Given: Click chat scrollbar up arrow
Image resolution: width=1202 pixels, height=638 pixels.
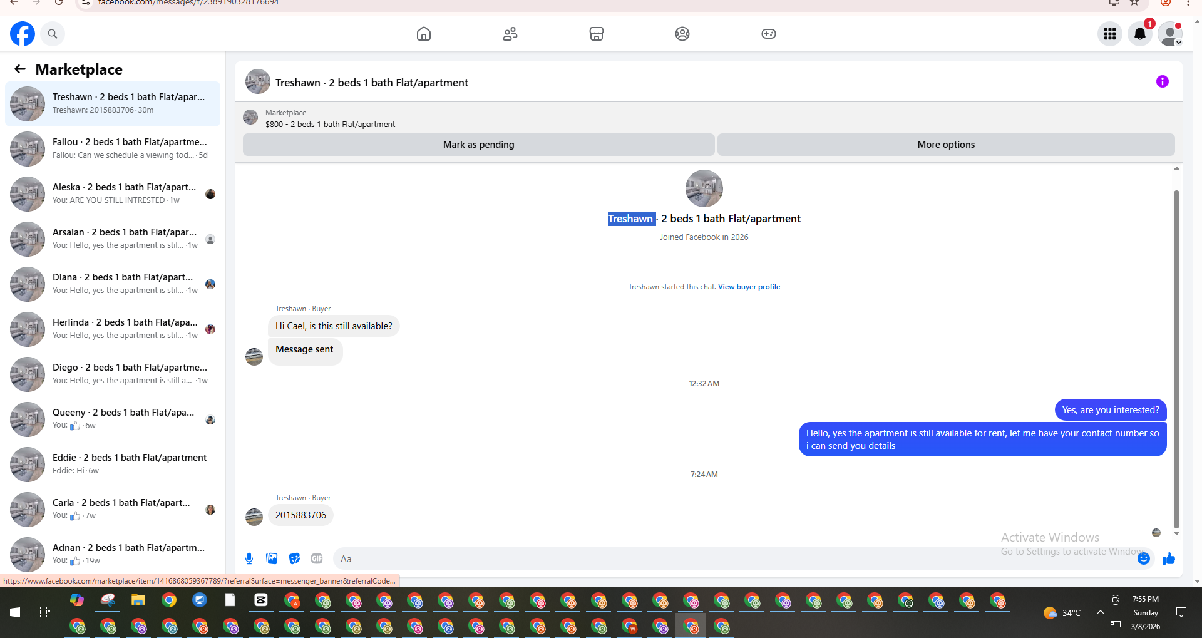Looking at the screenshot, I should tap(1176, 168).
